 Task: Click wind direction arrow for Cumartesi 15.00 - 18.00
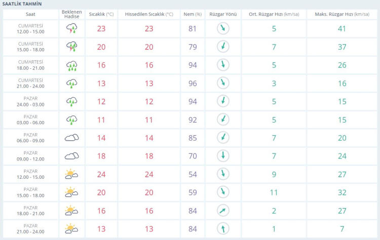(x=222, y=47)
